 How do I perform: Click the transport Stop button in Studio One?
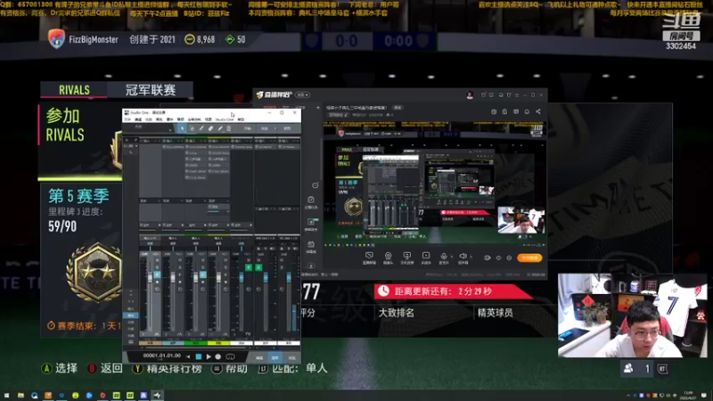click(199, 357)
